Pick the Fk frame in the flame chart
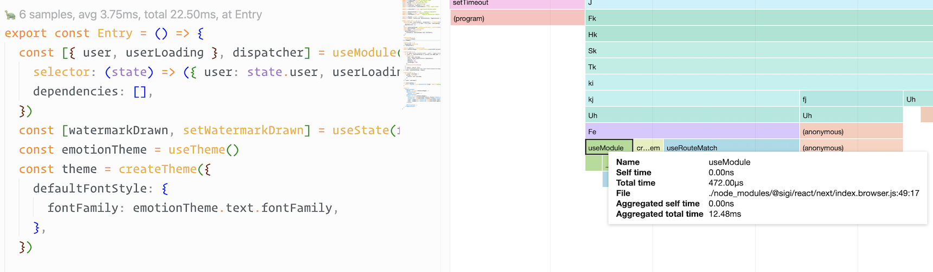 click(x=758, y=18)
